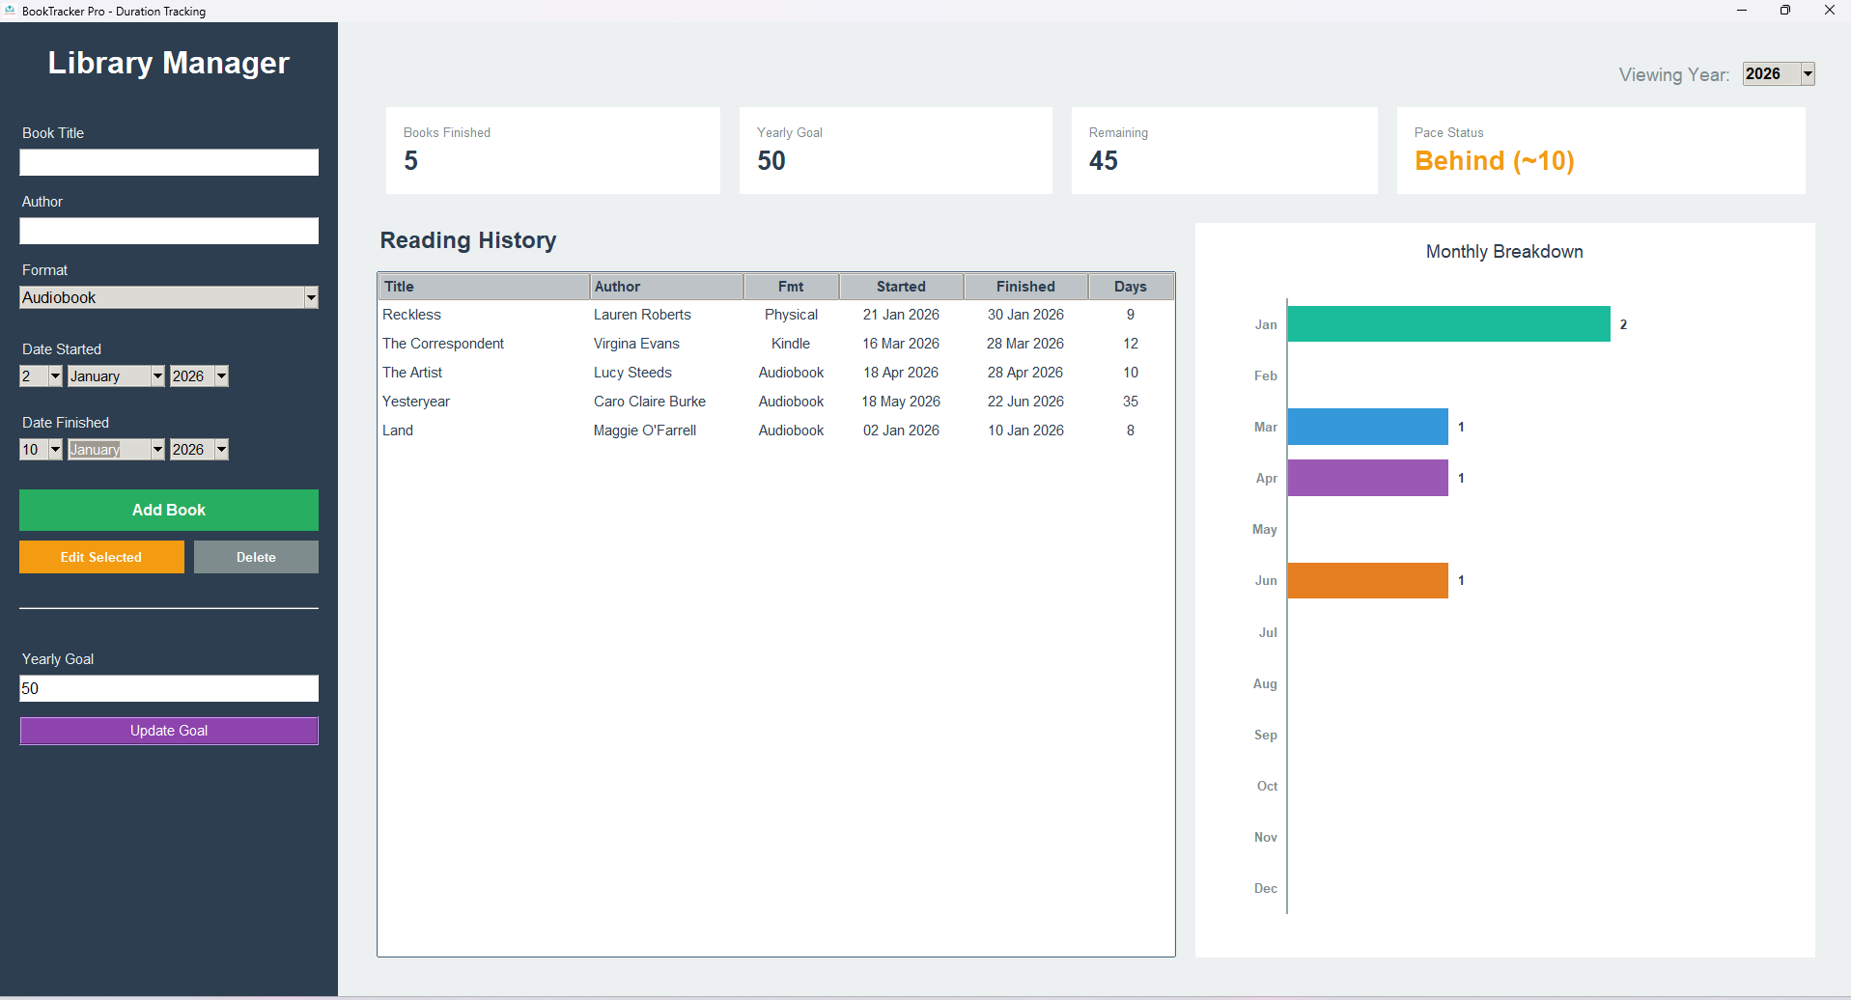Maximize the BookTracker Pro window
The height and width of the screenshot is (1000, 1851).
pos(1785,11)
